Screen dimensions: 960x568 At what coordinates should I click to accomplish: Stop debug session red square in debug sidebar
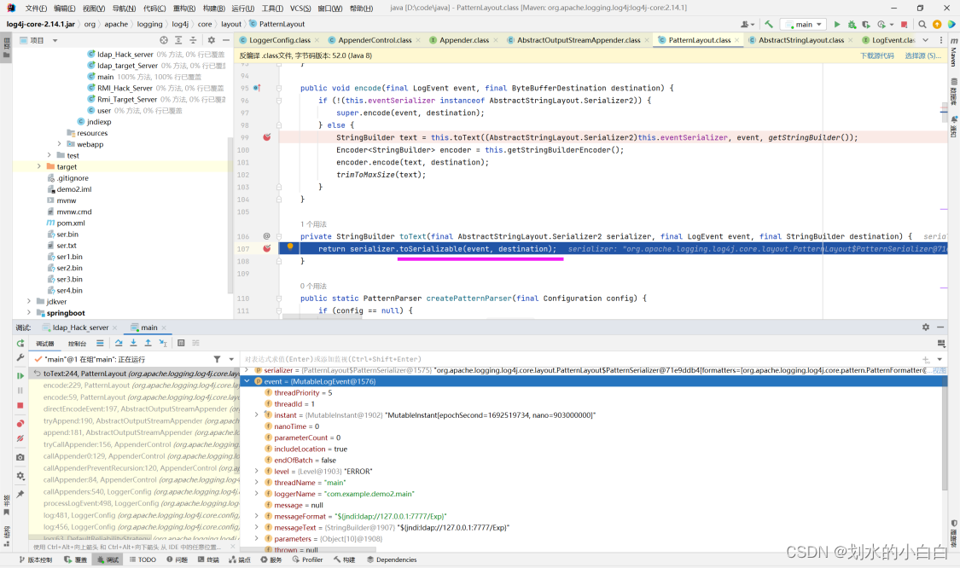20,405
